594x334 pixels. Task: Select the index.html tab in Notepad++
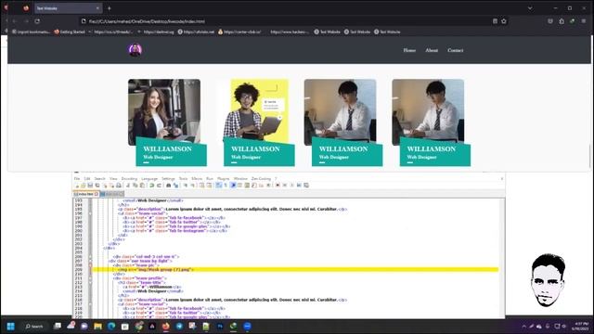pos(86,194)
